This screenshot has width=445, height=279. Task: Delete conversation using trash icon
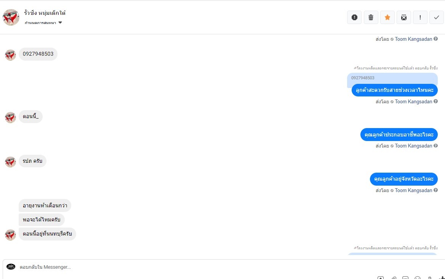[371, 17]
